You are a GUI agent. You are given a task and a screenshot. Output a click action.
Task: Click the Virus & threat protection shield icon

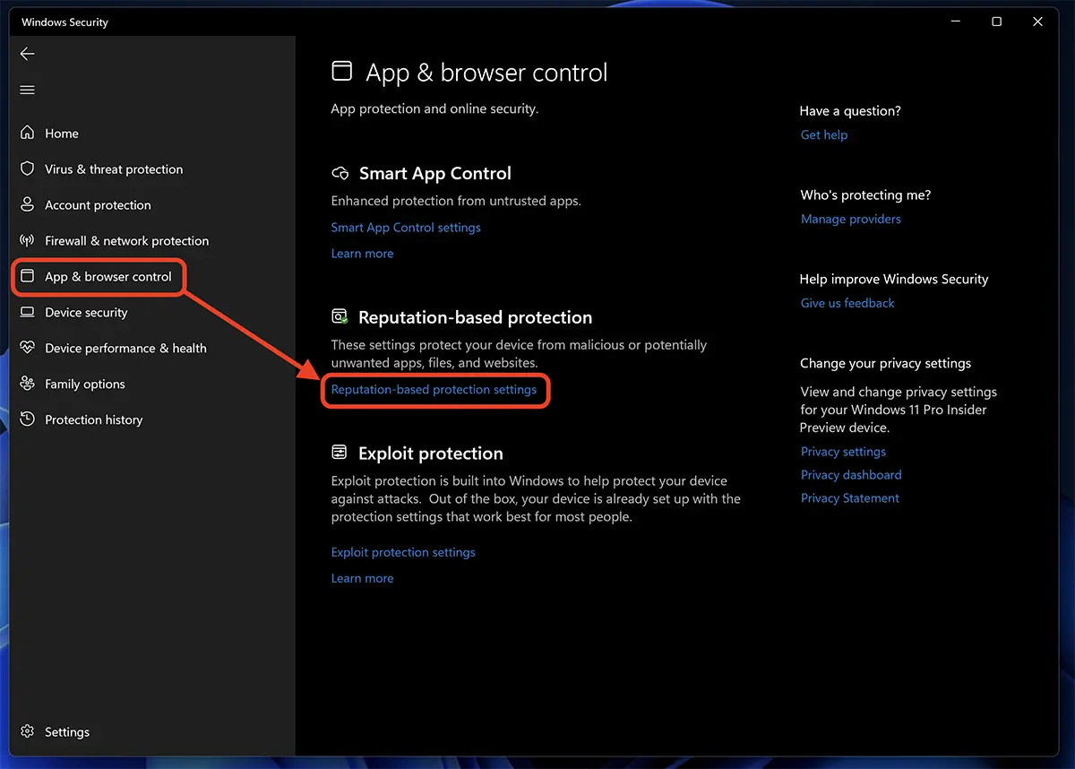click(x=28, y=168)
